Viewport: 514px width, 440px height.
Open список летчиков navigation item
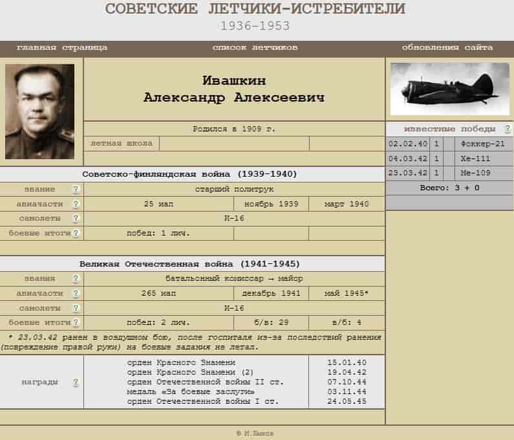point(255,48)
